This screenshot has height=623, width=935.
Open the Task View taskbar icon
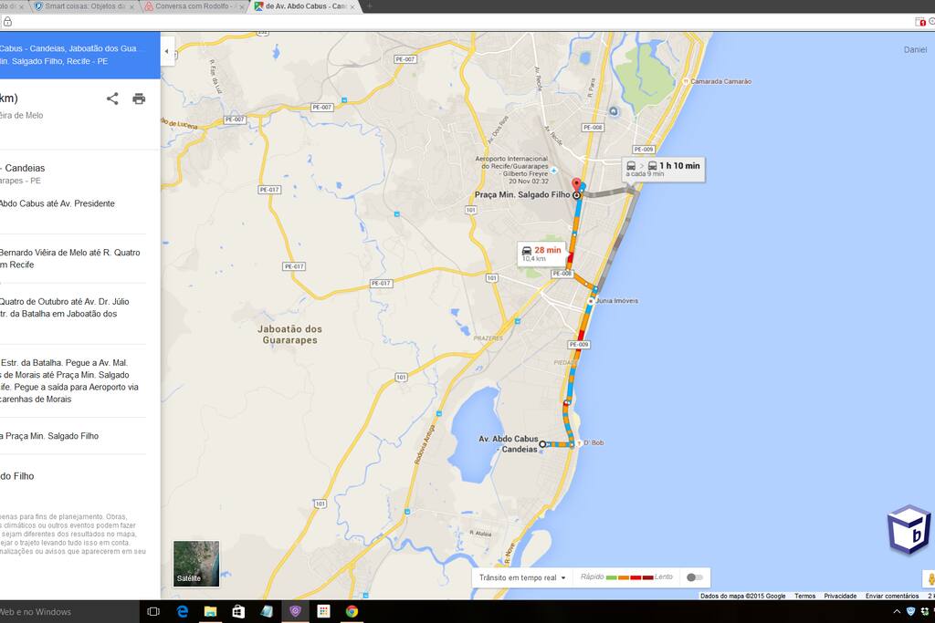pyautogui.click(x=153, y=612)
